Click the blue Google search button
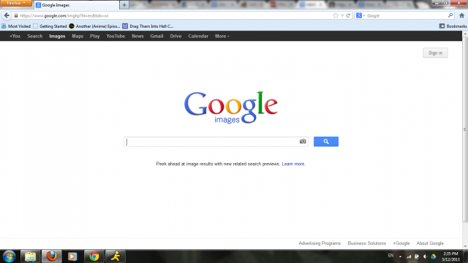Screen dimensions: 468x263 coord(326,142)
